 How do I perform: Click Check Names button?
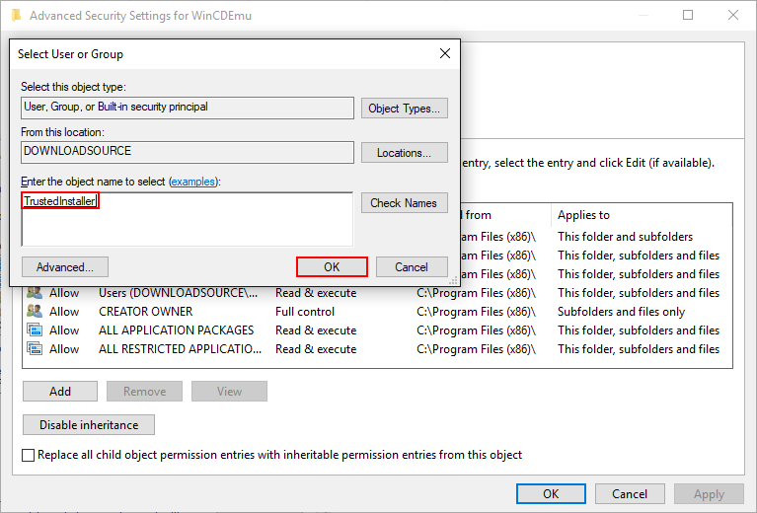click(x=404, y=202)
